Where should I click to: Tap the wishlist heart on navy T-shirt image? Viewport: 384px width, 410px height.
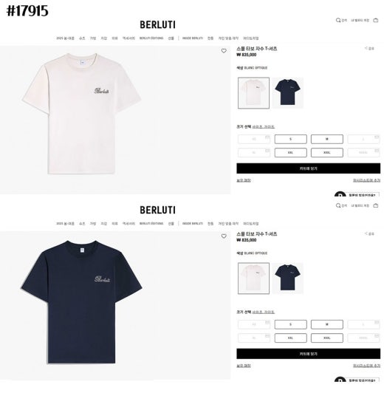(224, 236)
